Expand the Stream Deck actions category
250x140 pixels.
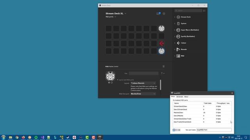[175, 17]
